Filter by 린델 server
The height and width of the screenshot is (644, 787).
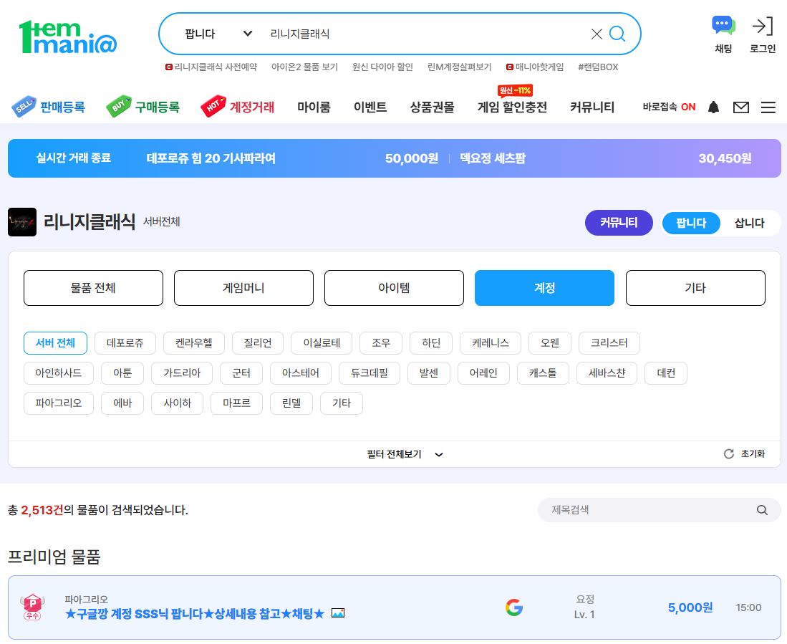click(x=291, y=403)
